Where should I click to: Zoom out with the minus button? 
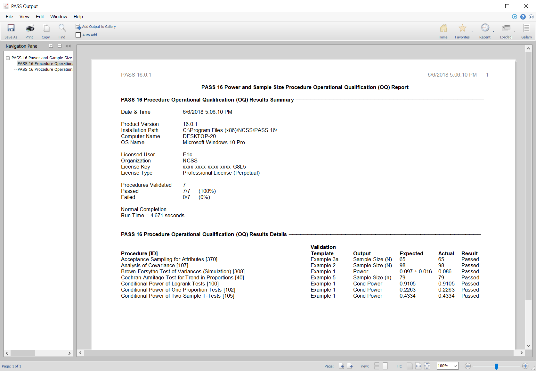pyautogui.click(x=468, y=366)
